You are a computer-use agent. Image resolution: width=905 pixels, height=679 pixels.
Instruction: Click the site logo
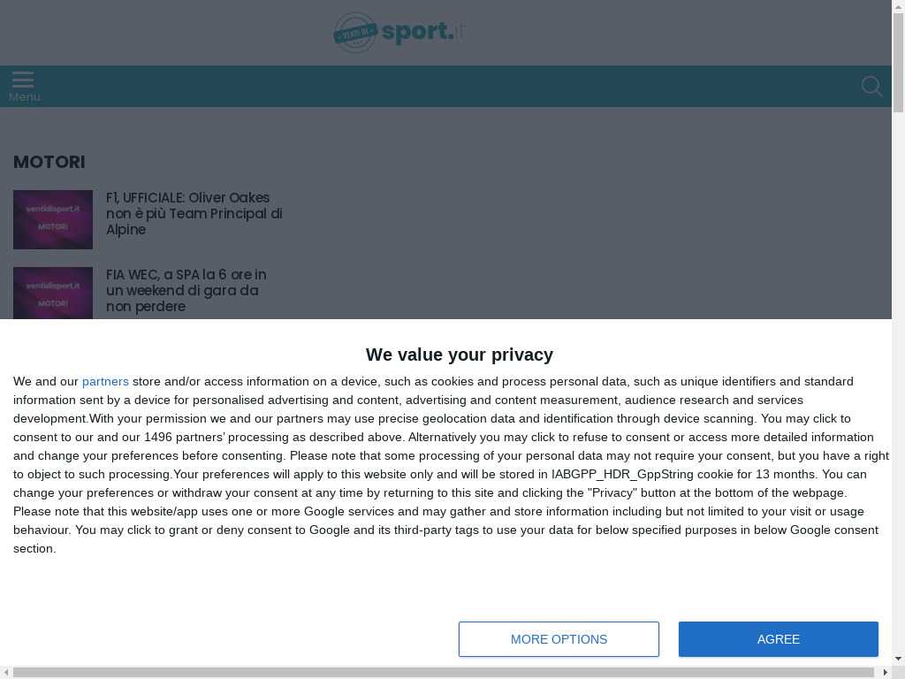pos(399,33)
